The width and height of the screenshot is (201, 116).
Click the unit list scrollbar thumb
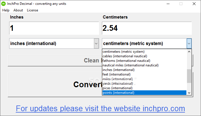189,76
